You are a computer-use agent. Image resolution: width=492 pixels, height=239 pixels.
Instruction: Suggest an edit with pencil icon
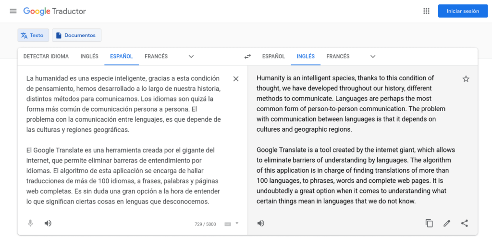(447, 223)
